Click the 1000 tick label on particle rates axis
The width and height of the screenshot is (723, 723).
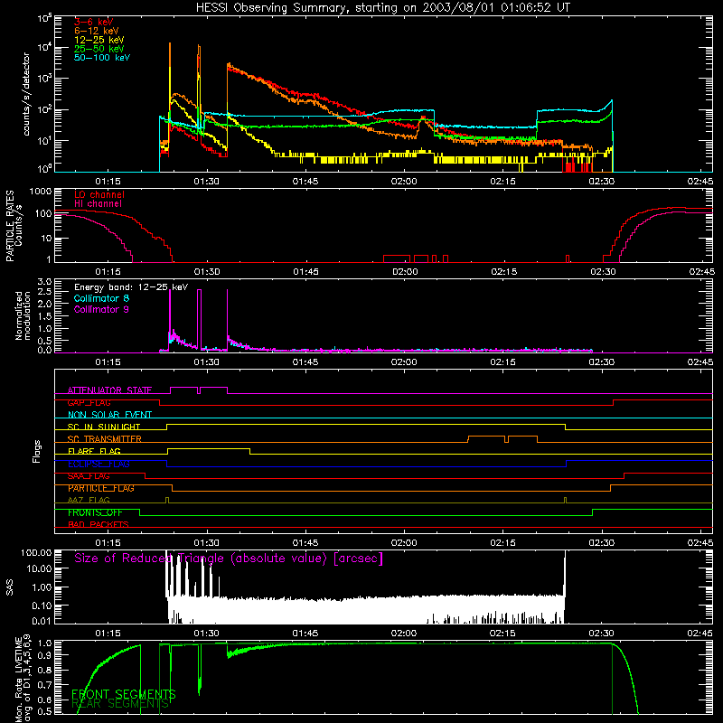[x=40, y=192]
